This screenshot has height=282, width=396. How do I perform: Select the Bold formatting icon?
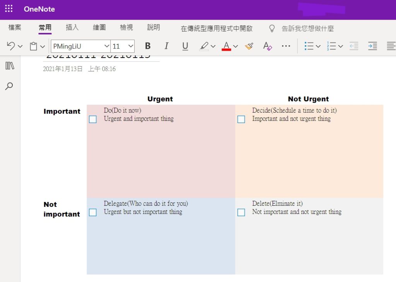(x=147, y=46)
